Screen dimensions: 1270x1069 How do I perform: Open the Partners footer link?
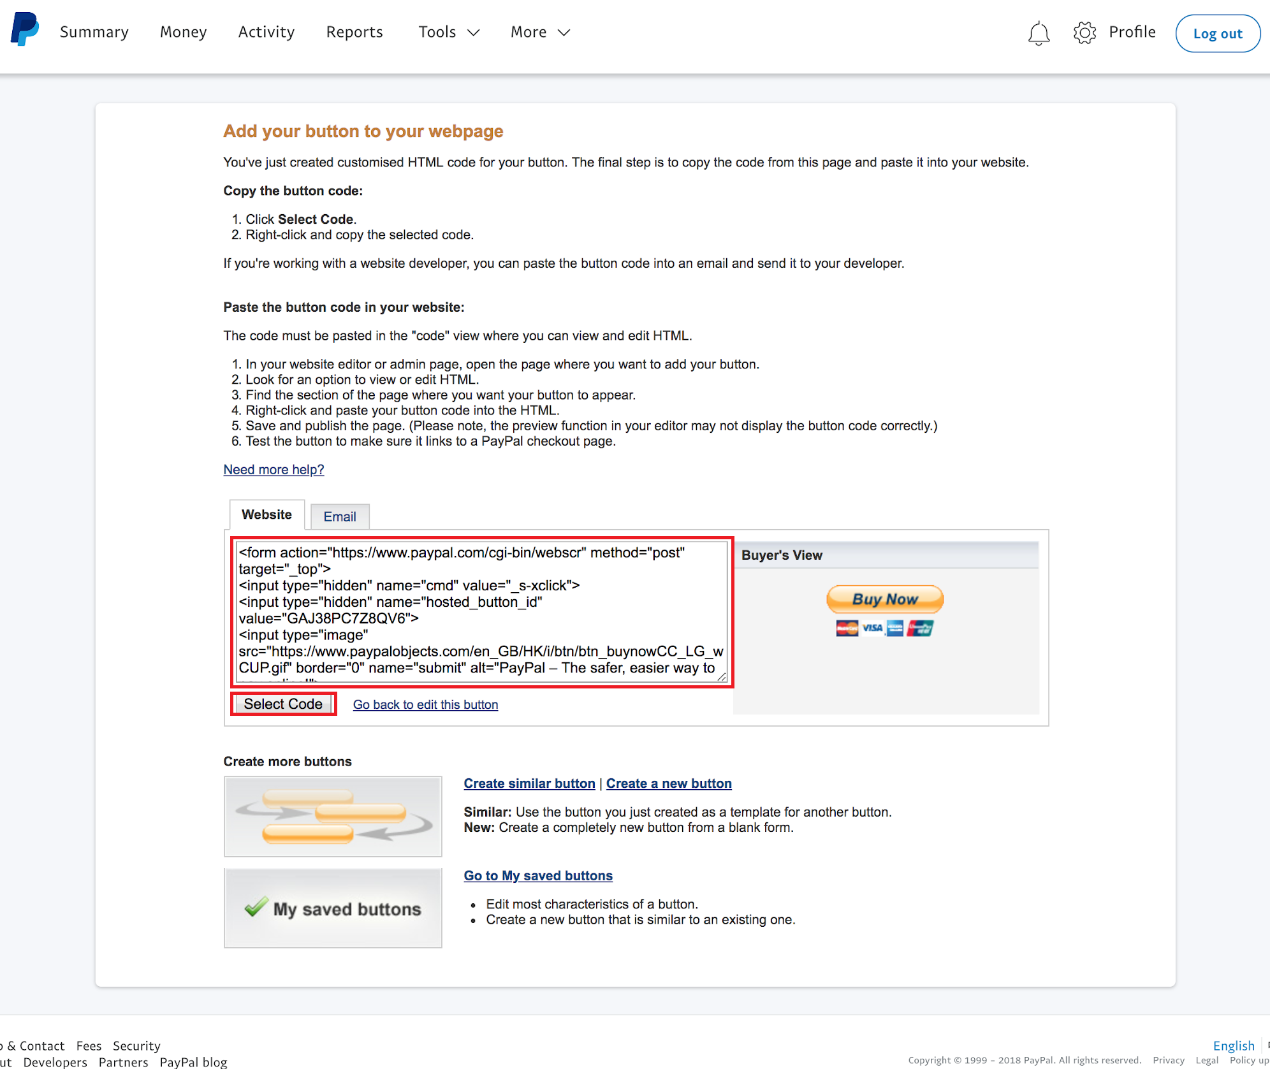123,1062
